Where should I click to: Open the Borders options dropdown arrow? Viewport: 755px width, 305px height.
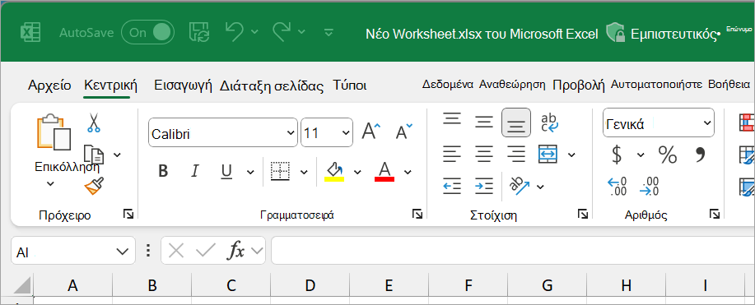coord(304,172)
